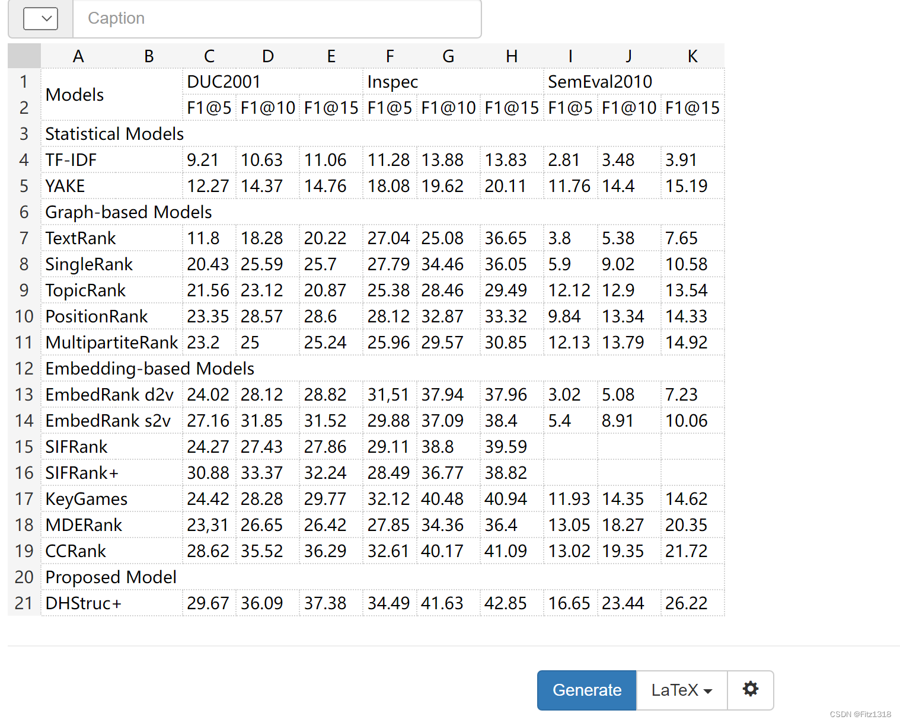Select column C header
Viewport: 900px width, 723px height.
pyautogui.click(x=209, y=56)
